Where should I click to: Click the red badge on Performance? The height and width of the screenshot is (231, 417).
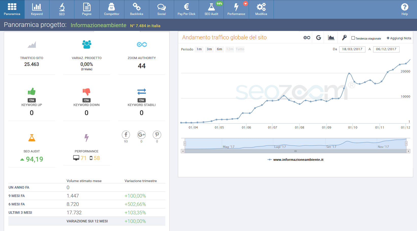tap(245, 4)
